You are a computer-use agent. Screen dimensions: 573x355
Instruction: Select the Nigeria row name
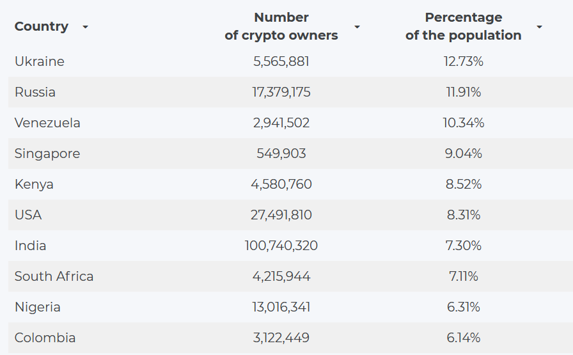(x=38, y=307)
